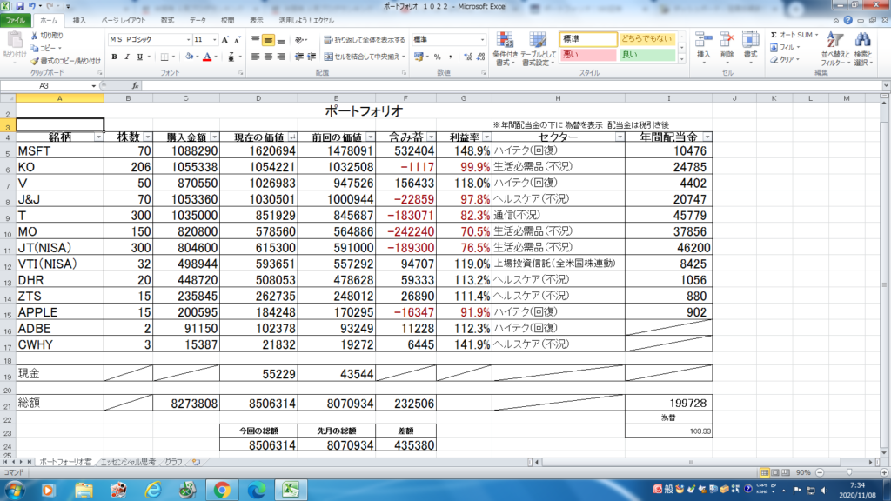Cut selection with 切り取り scissors
Image resolution: width=891 pixels, height=501 pixels.
[47, 35]
